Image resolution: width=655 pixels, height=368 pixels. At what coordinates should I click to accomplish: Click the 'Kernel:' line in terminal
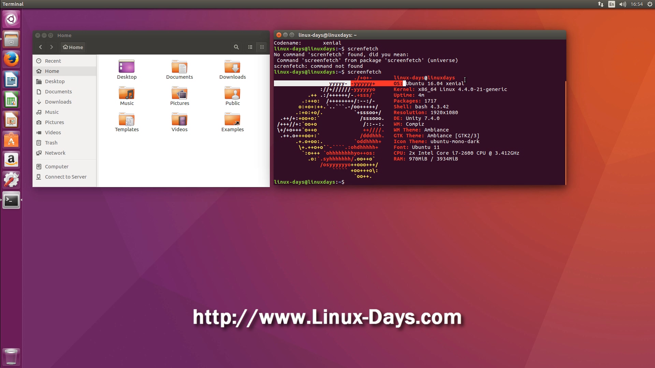coord(450,89)
